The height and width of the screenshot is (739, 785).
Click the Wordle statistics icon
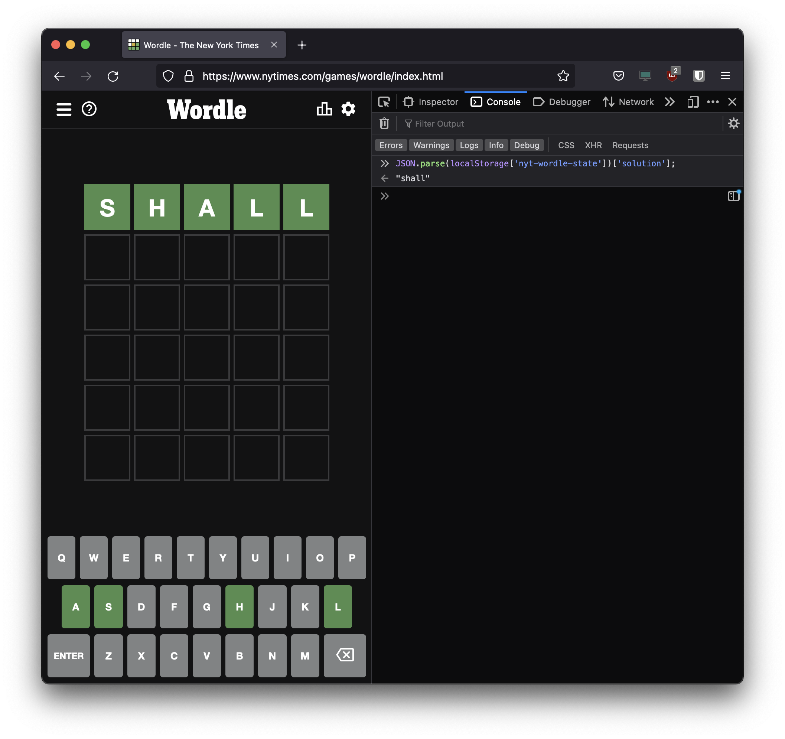[325, 109]
